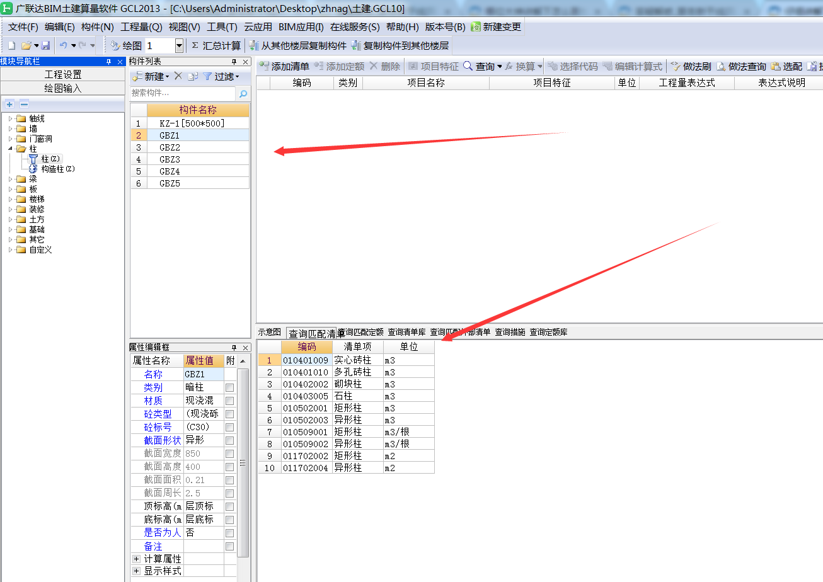Click 工程设置 navigation button
This screenshot has height=582, width=823.
(62, 74)
